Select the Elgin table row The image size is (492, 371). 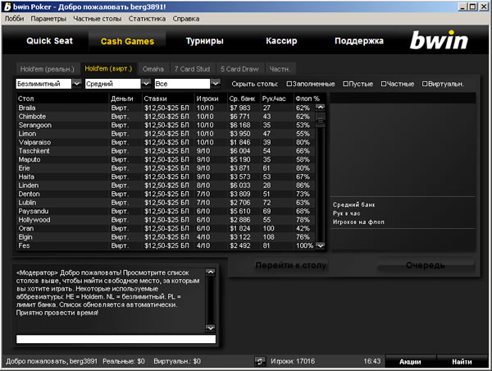pyautogui.click(x=166, y=237)
